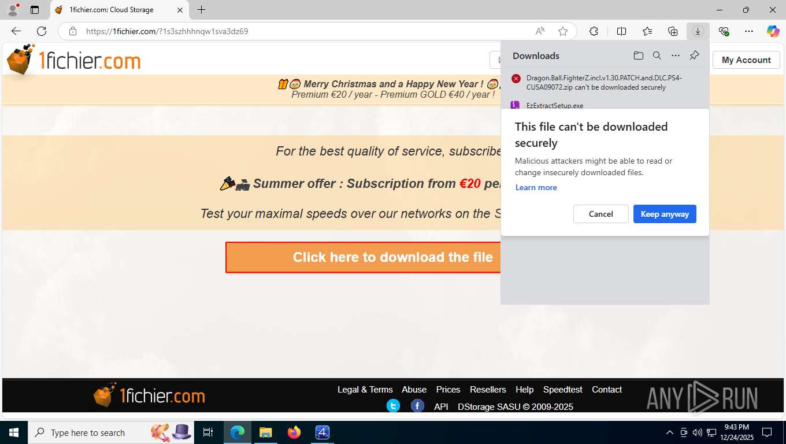
Task: Open Settings and more ellipsis
Action: (749, 31)
